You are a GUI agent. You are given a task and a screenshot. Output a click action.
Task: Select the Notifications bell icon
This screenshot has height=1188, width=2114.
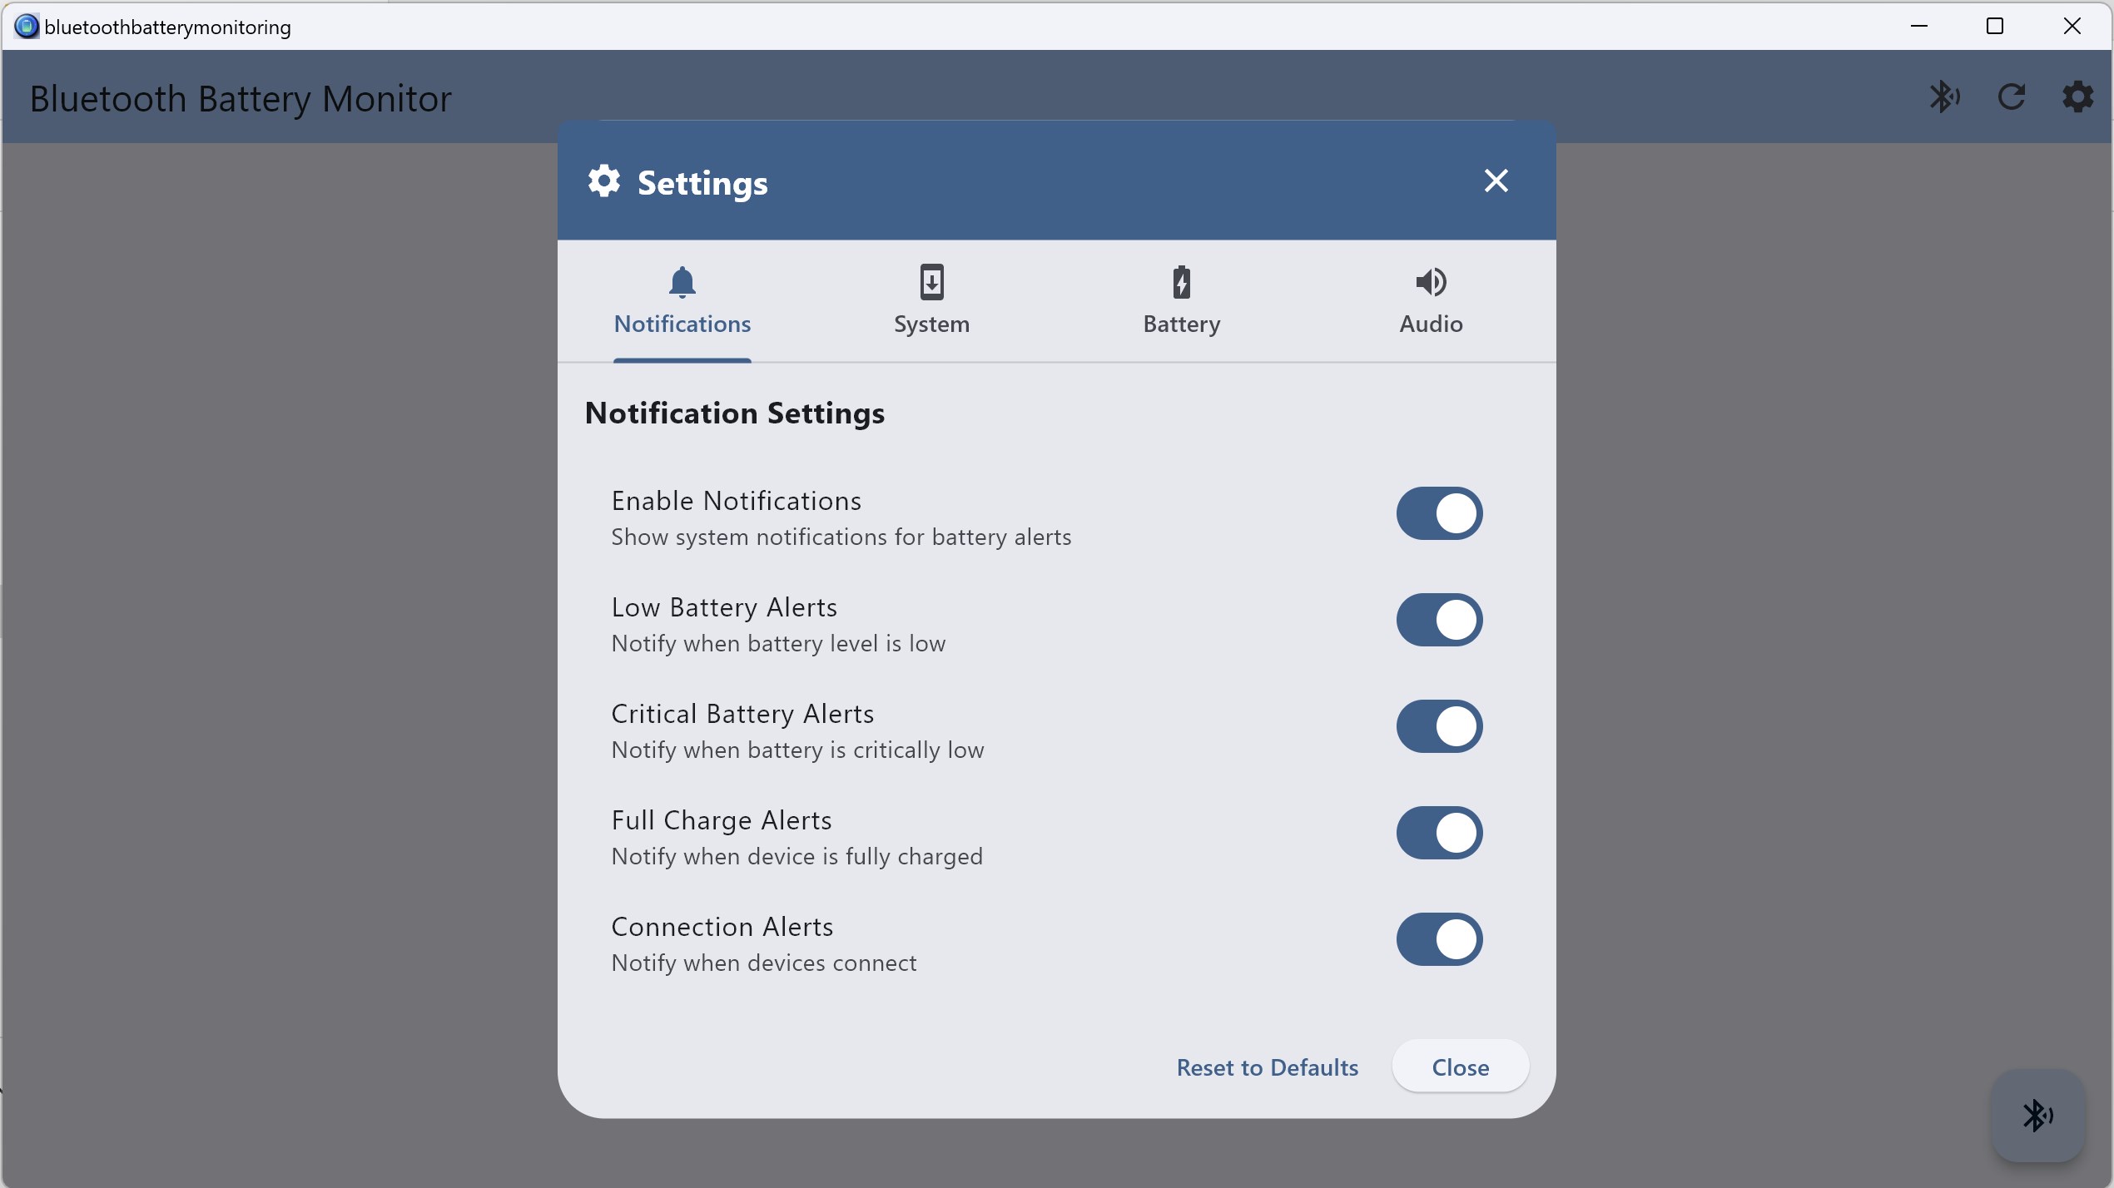681,282
